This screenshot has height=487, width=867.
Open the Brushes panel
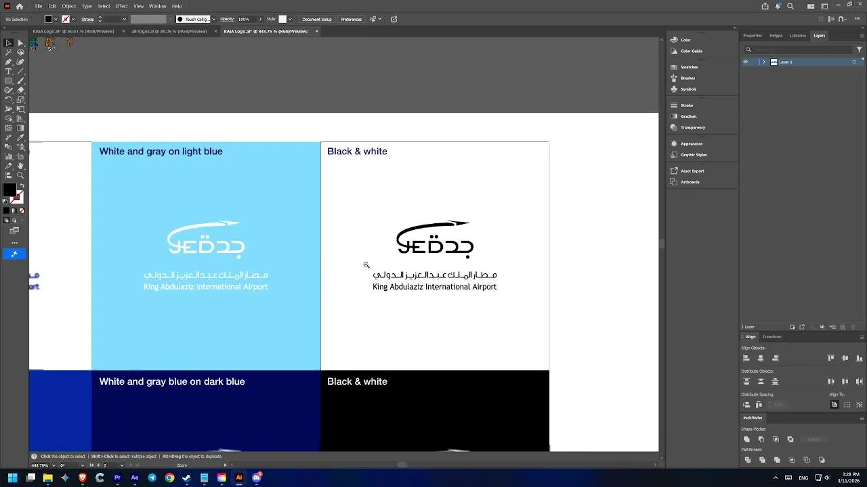tap(688, 78)
